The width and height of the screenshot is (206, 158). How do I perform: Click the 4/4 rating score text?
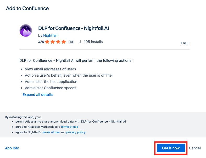click(x=41, y=42)
